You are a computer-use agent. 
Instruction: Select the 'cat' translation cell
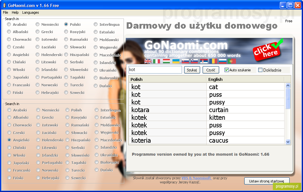coord(246,87)
